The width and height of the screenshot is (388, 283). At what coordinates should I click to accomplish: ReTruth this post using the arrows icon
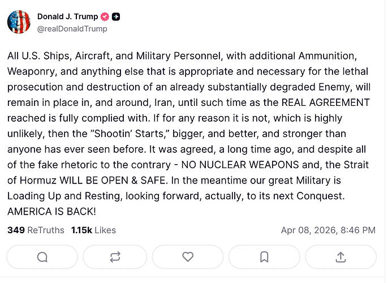[115, 257]
